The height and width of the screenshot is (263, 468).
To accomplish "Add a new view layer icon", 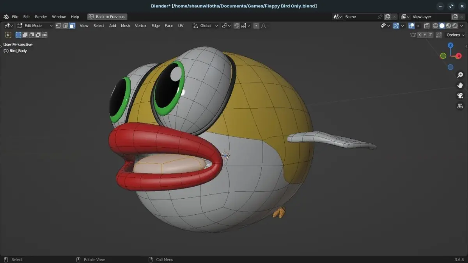I will click(x=455, y=17).
